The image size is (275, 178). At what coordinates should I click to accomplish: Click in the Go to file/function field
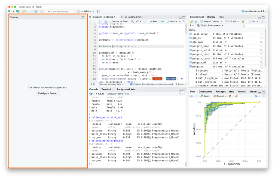point(60,12)
